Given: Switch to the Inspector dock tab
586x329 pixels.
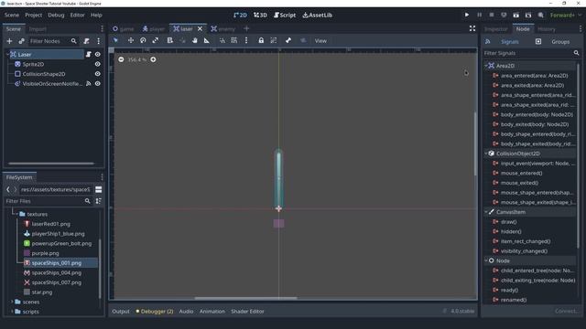Looking at the screenshot, I should coord(496,29).
